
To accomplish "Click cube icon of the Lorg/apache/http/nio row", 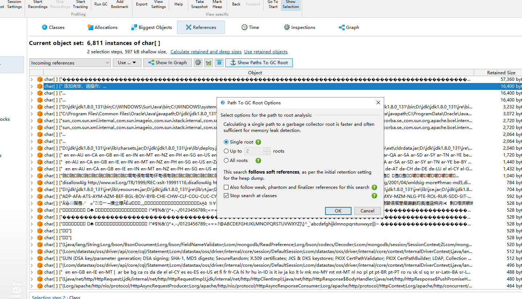I will coord(40,286).
